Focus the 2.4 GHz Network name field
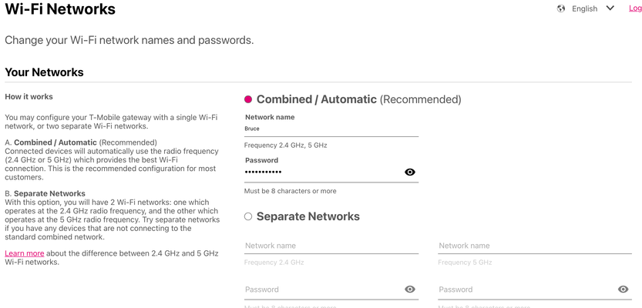 (331, 246)
